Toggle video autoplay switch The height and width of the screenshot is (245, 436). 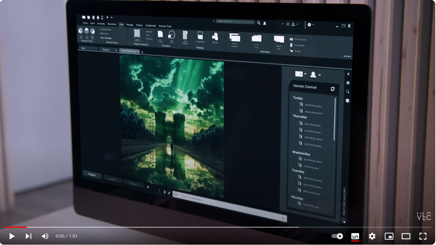[x=337, y=236]
